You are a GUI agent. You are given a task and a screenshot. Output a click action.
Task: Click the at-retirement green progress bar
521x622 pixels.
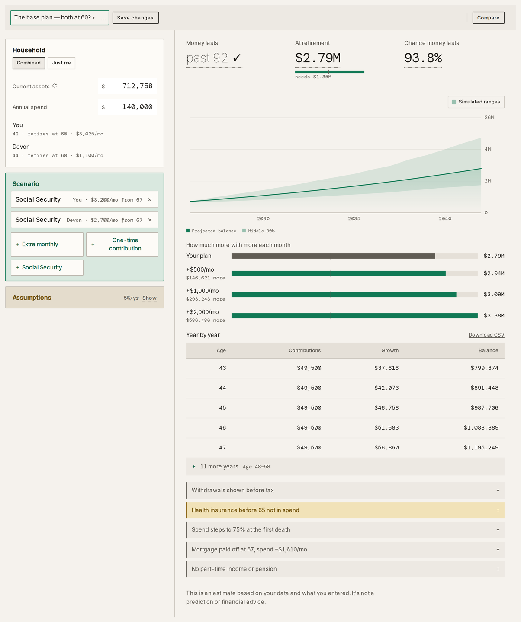point(330,72)
